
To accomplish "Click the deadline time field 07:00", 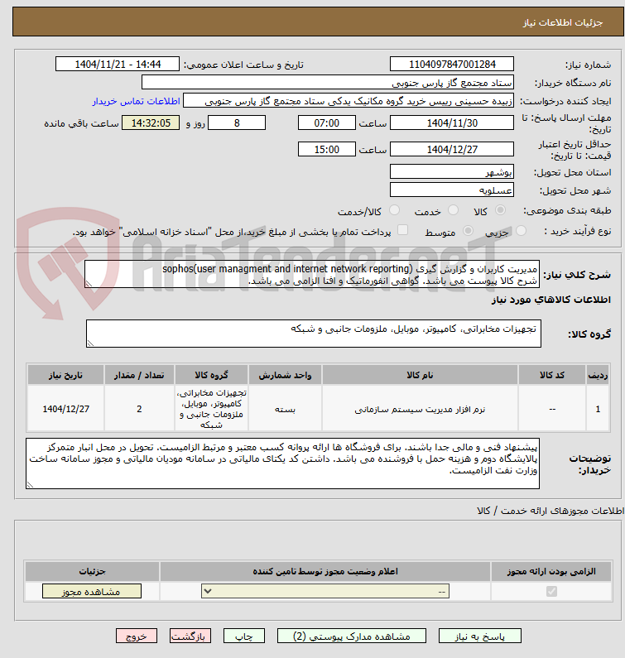I will (326, 123).
